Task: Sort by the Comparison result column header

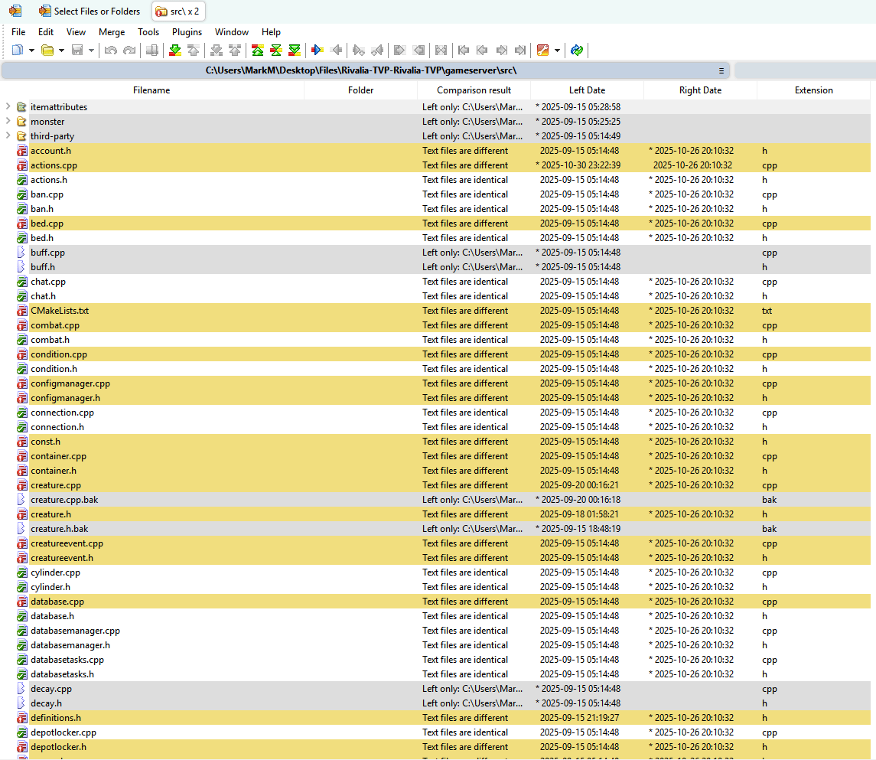Action: [x=474, y=90]
